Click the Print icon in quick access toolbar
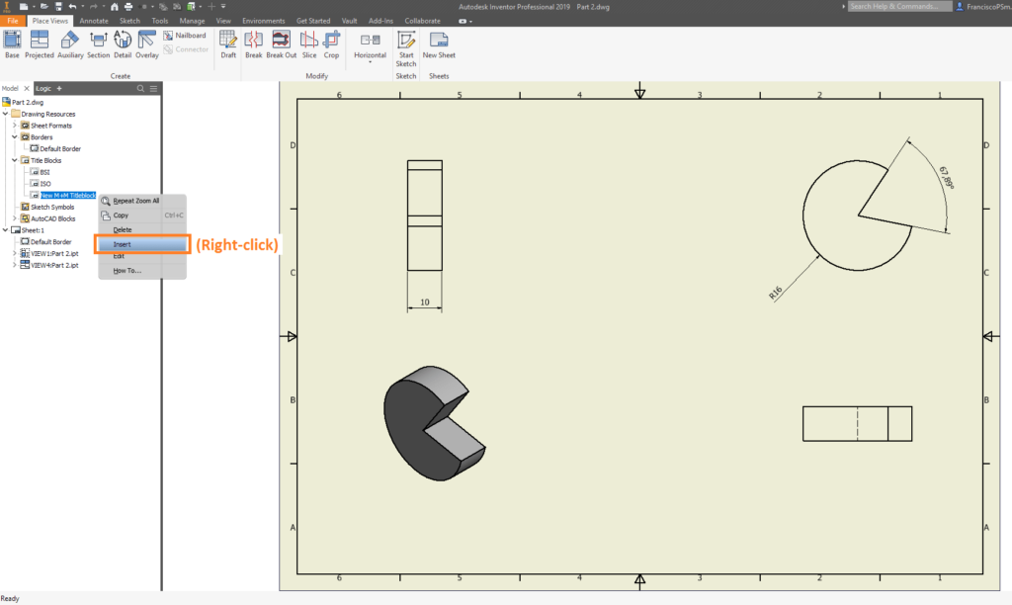Viewport: 1012px width, 605px height. [128, 7]
